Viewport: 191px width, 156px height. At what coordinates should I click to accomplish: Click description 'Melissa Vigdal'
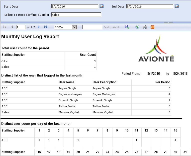tap(102, 112)
